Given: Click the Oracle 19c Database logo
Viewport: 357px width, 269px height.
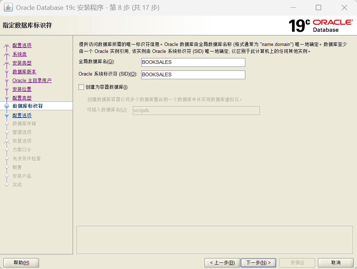Looking at the screenshot, I should pos(320,26).
